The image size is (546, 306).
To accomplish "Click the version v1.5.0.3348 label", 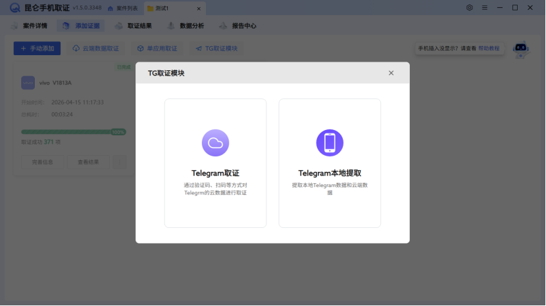I will point(87,8).
